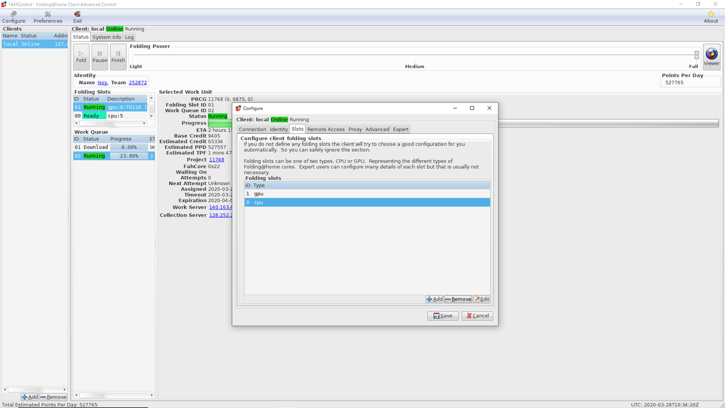Minimize the Configure dialog
Screen dimensions: 725x408
[455, 108]
